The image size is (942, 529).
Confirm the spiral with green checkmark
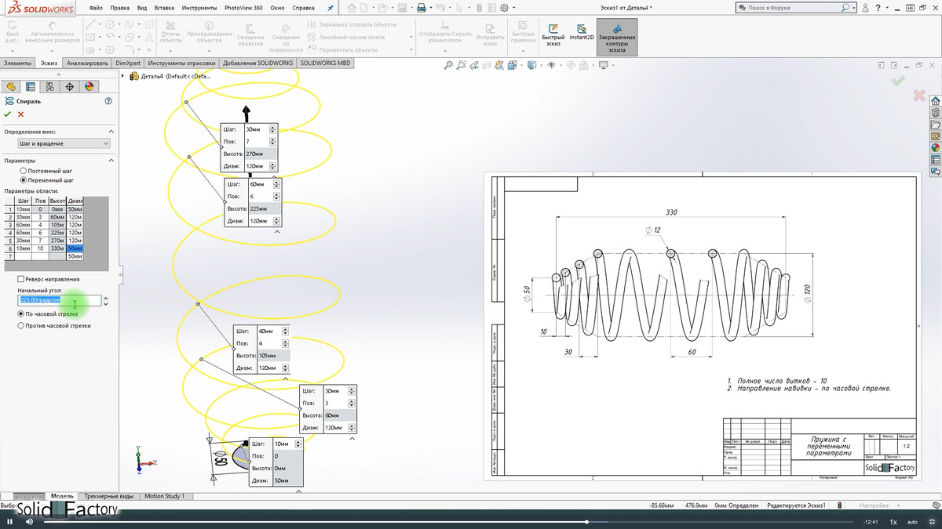(x=8, y=114)
